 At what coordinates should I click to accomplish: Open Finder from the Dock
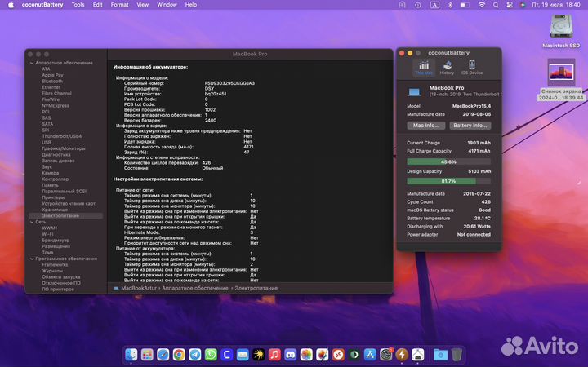tap(131, 354)
